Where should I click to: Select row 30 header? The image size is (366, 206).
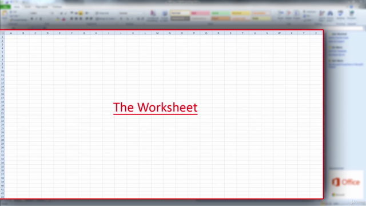tap(2, 148)
